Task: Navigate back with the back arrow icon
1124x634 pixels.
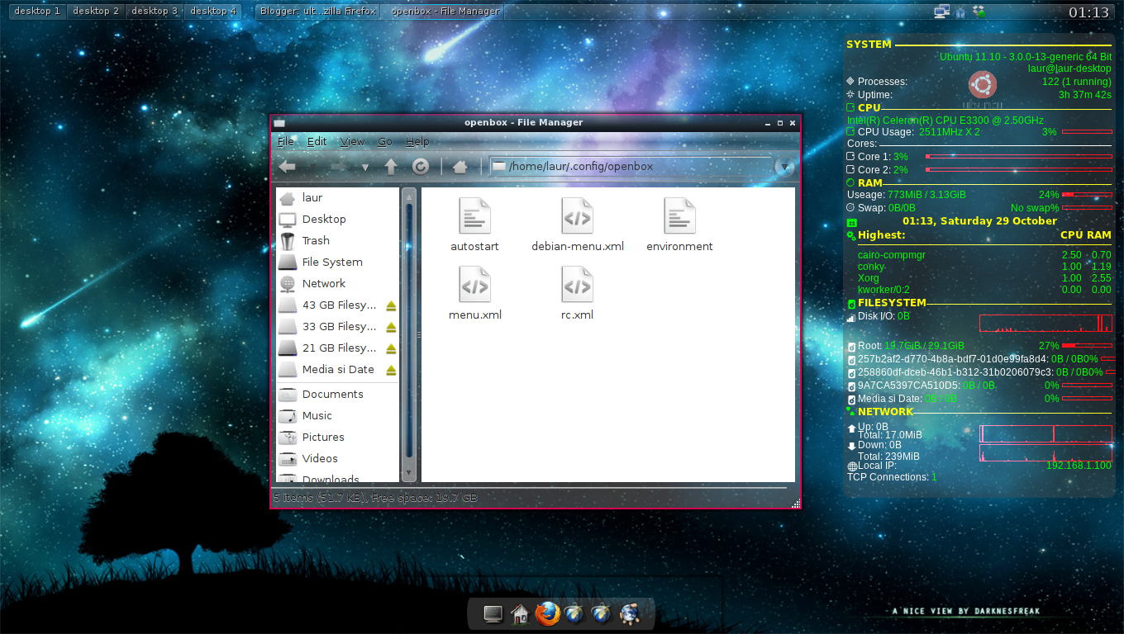Action: [x=287, y=166]
